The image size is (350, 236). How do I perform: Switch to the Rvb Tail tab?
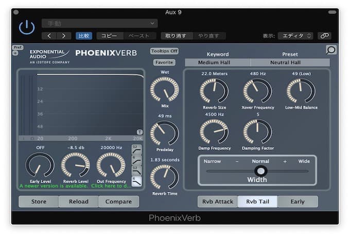pos(257,202)
